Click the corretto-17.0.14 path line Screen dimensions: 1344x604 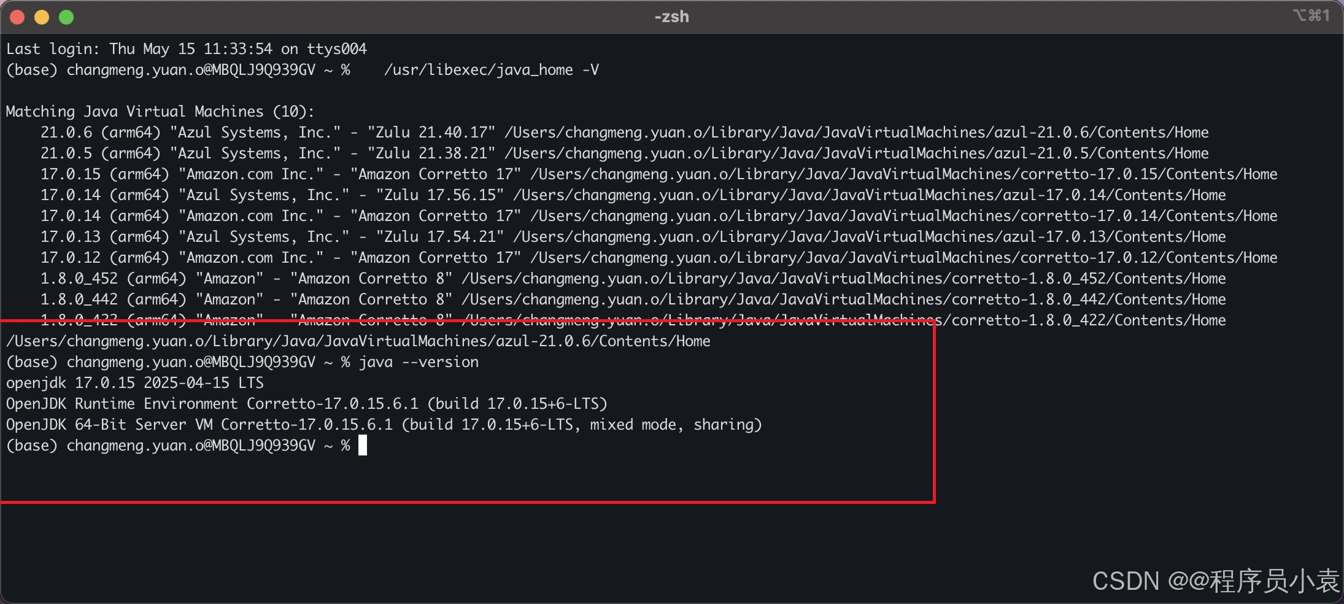click(659, 216)
